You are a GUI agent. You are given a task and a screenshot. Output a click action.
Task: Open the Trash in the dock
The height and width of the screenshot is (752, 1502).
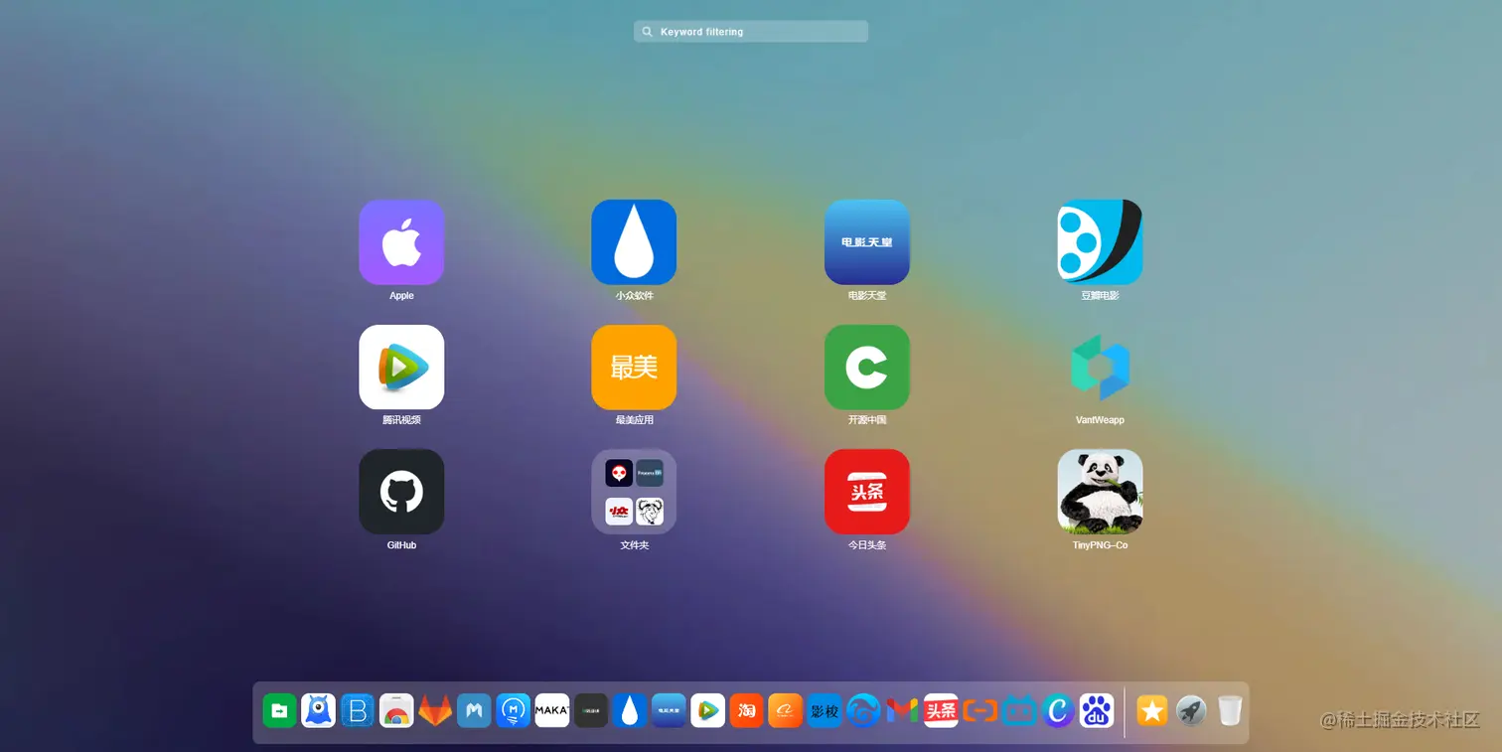click(1230, 710)
